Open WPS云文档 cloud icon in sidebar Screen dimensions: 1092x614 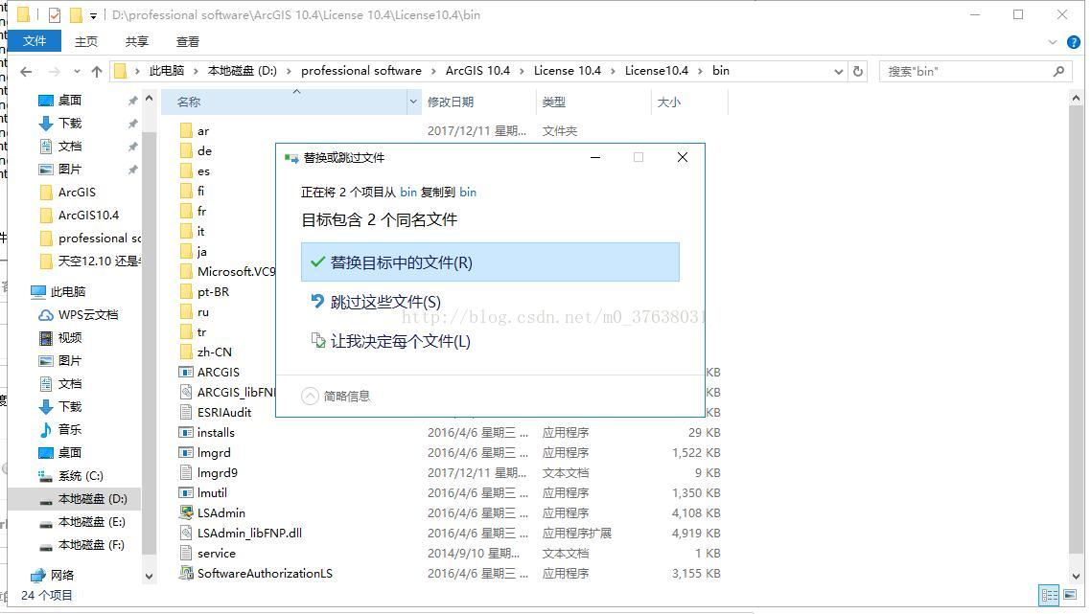[46, 314]
